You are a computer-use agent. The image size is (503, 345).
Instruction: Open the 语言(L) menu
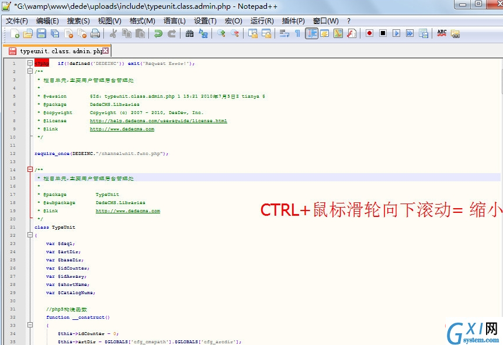pyautogui.click(x=175, y=21)
